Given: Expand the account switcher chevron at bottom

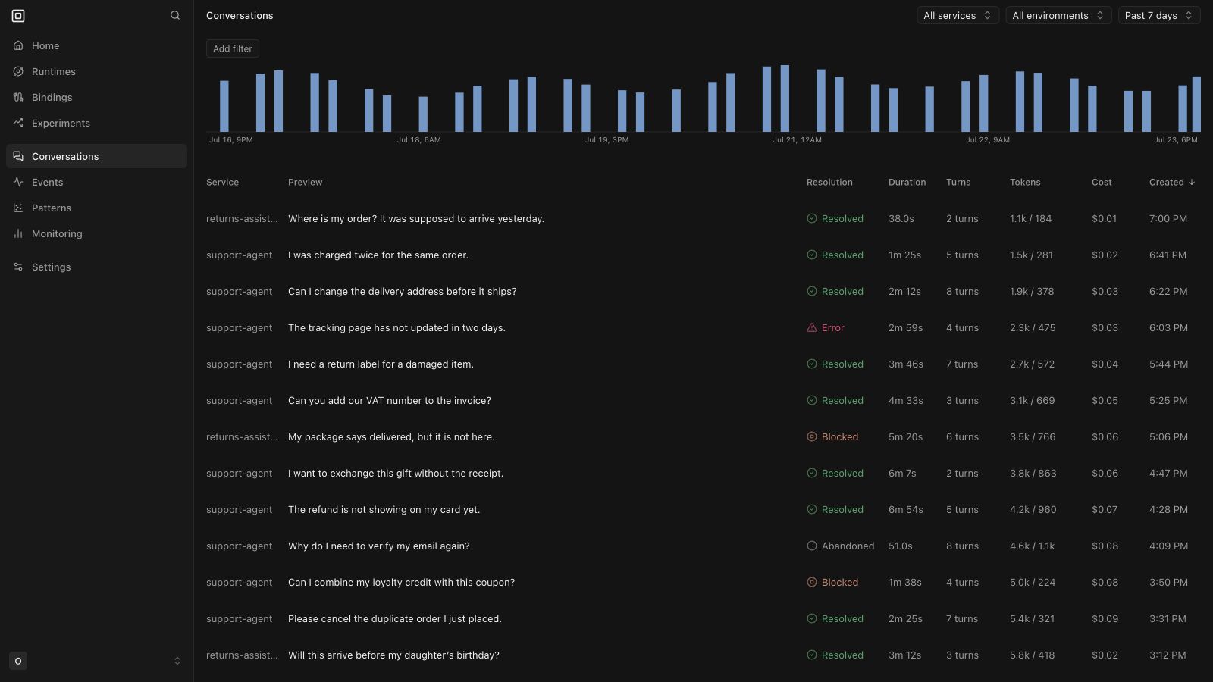Looking at the screenshot, I should (177, 661).
